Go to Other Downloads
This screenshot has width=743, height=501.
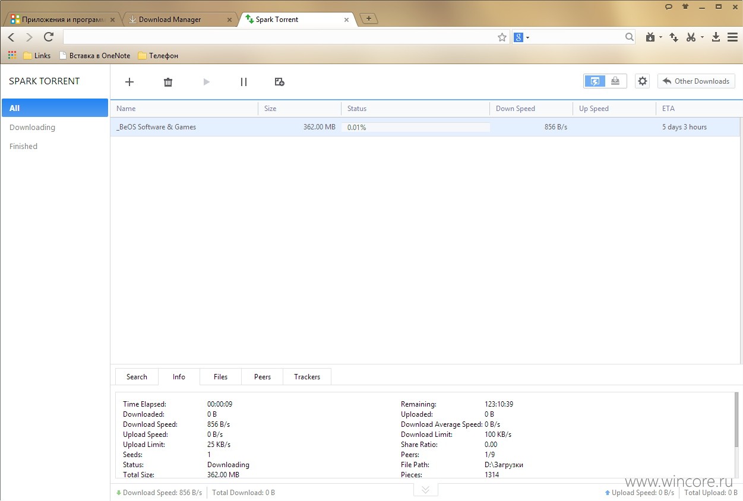(x=696, y=81)
